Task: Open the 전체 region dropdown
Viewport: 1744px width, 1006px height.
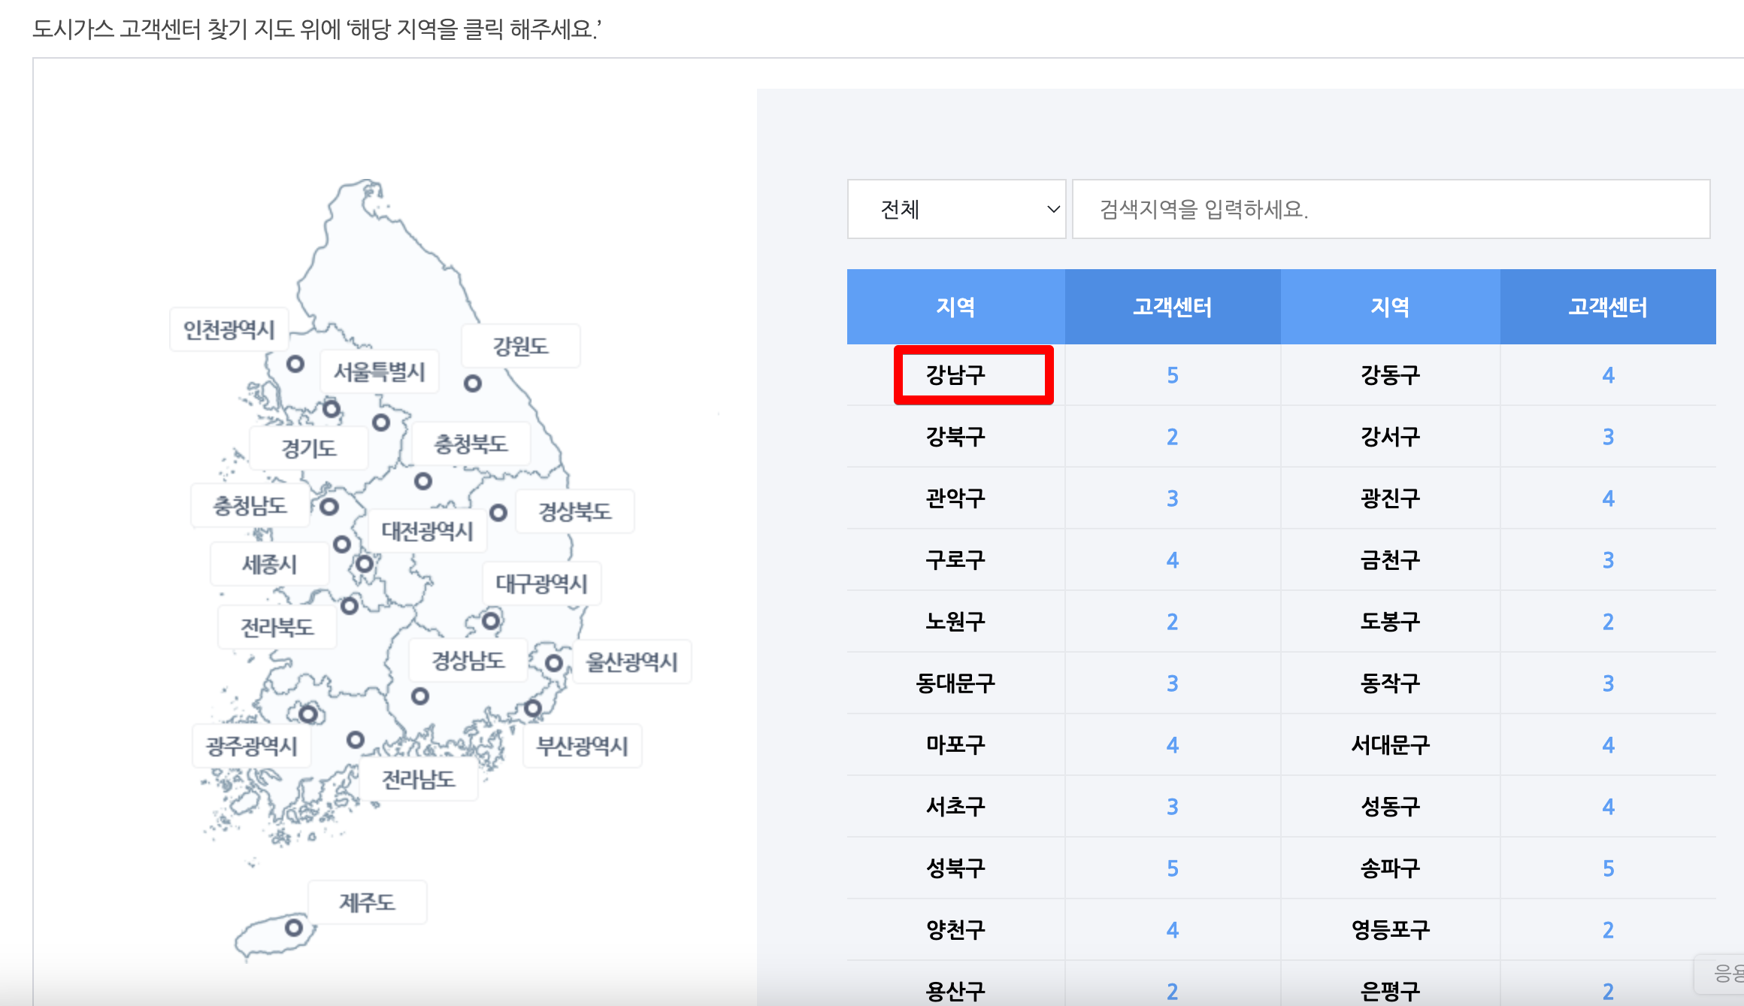Action: pyautogui.click(x=956, y=209)
